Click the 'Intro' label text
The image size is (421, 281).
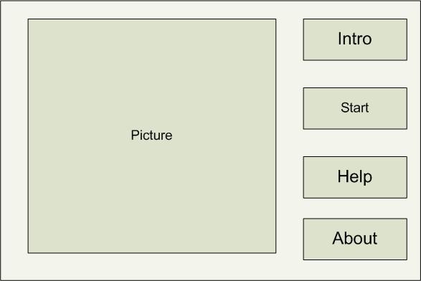click(x=355, y=39)
